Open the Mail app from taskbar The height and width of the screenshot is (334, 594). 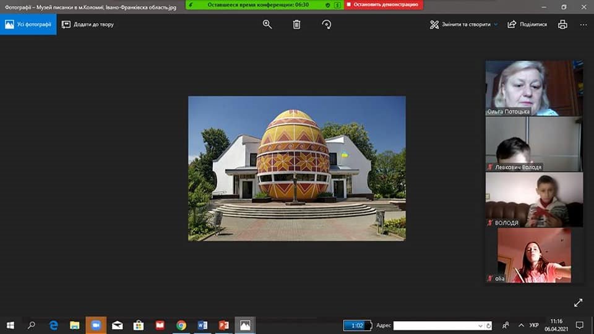tap(117, 325)
